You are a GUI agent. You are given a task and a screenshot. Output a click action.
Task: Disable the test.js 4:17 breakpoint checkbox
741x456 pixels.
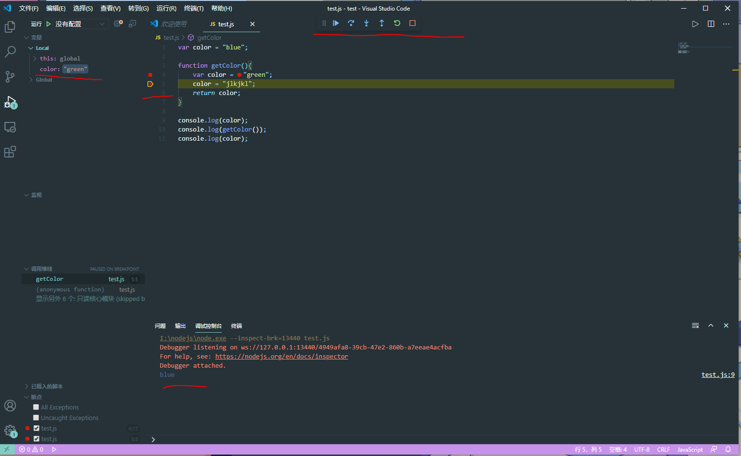point(36,428)
